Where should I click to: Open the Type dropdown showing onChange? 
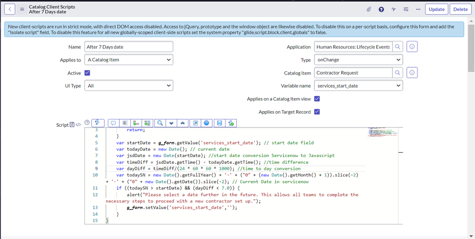pyautogui.click(x=359, y=60)
